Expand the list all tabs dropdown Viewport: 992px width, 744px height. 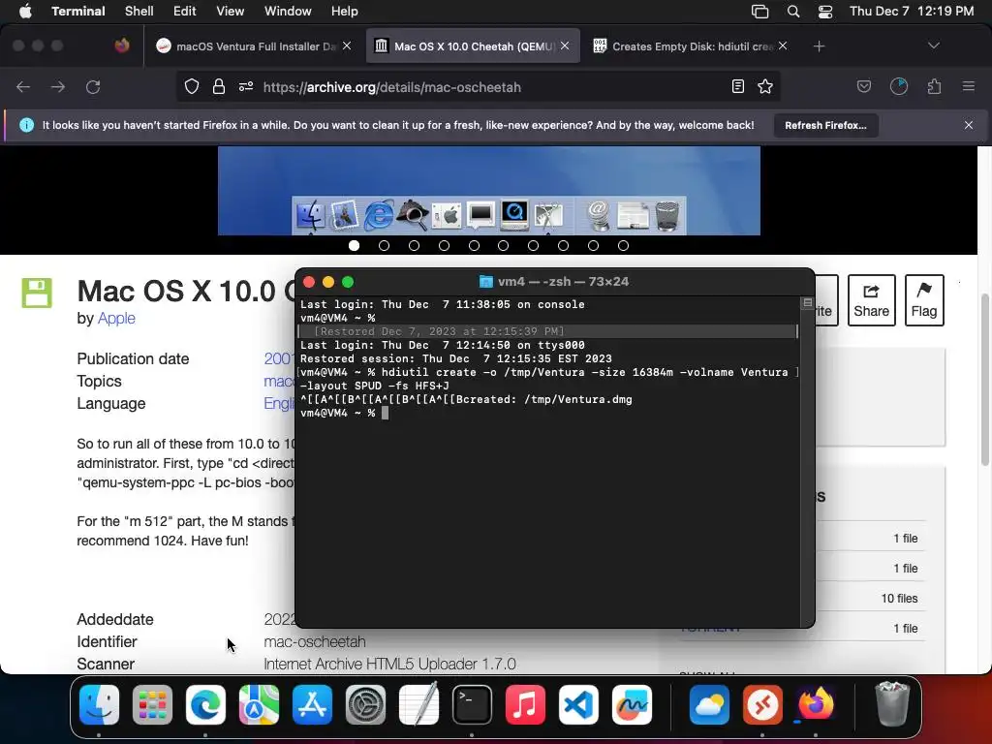[933, 46]
